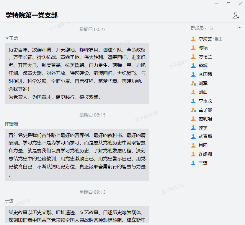Click the add member icon
Viewport: 245px width, 225px height.
click(x=236, y=15)
